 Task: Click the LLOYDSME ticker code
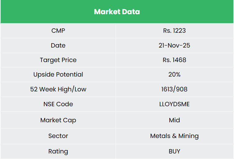pyautogui.click(x=174, y=104)
